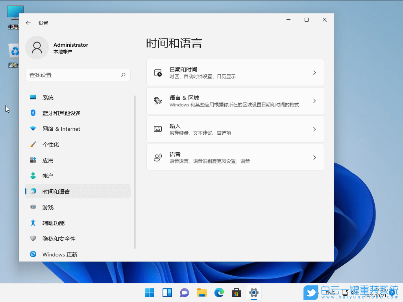Click the back arrow in Settings
This screenshot has height=302, width=403.
pyautogui.click(x=28, y=23)
